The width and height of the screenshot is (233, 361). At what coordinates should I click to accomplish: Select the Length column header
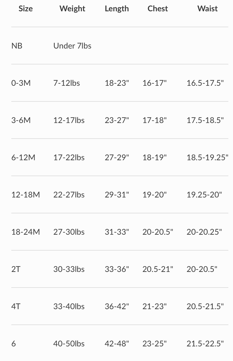click(117, 9)
